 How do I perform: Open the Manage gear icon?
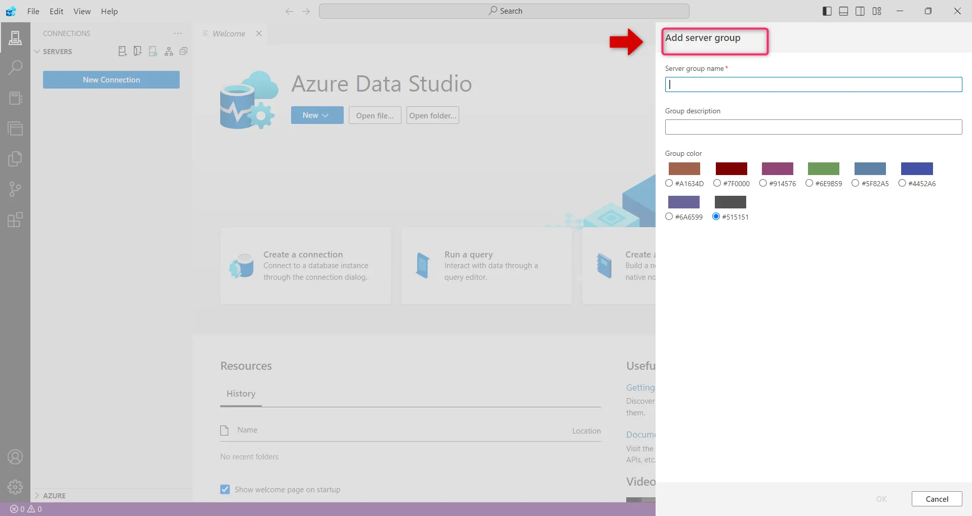[x=15, y=487]
